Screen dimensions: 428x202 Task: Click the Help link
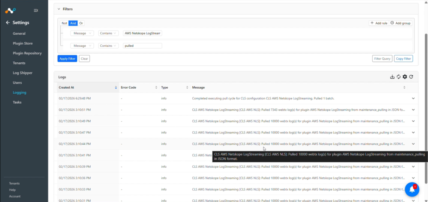coord(12,190)
